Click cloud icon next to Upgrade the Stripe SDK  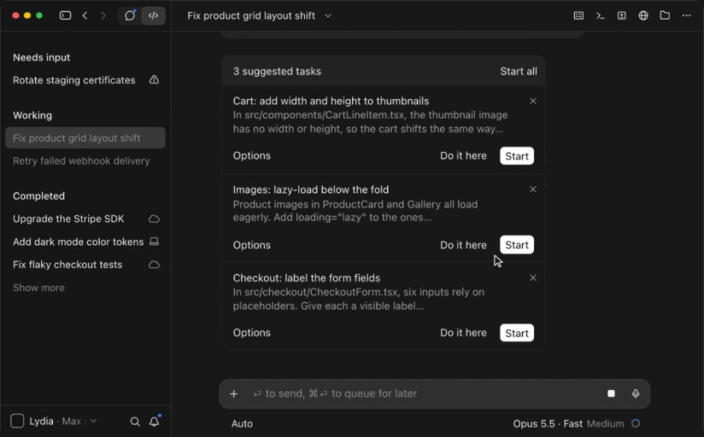pos(154,219)
